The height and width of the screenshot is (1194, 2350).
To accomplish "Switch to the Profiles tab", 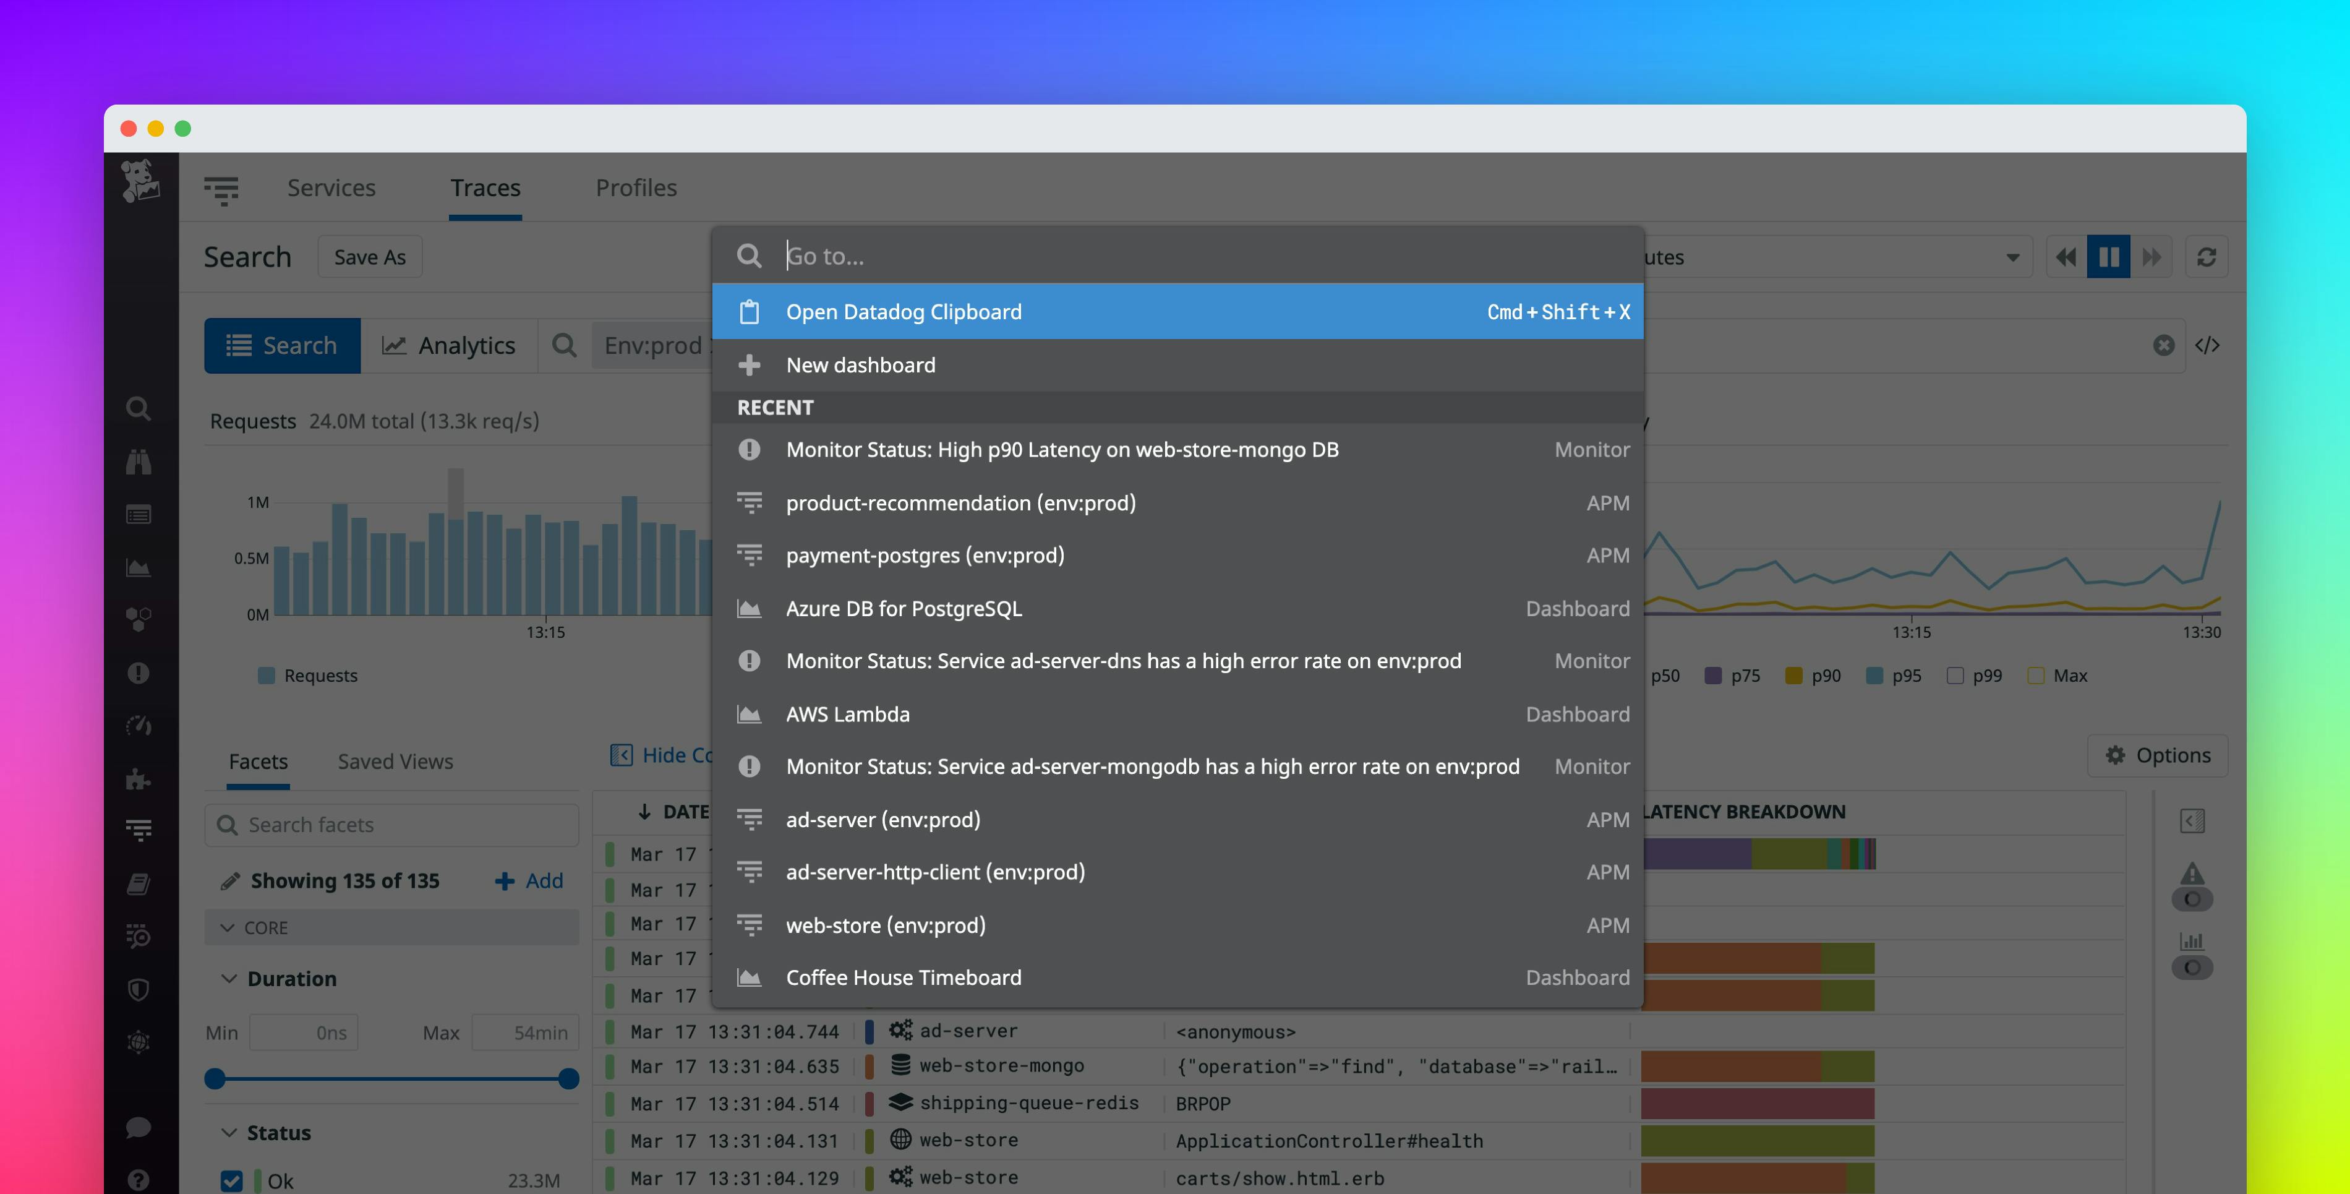I will [x=636, y=188].
